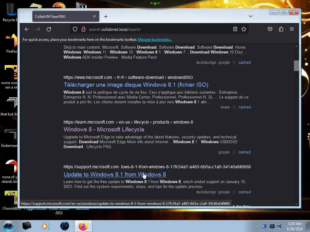Expand options dots for Update to Windows 8.1 result
The width and height of the screenshot is (310, 232).
pos(234,192)
